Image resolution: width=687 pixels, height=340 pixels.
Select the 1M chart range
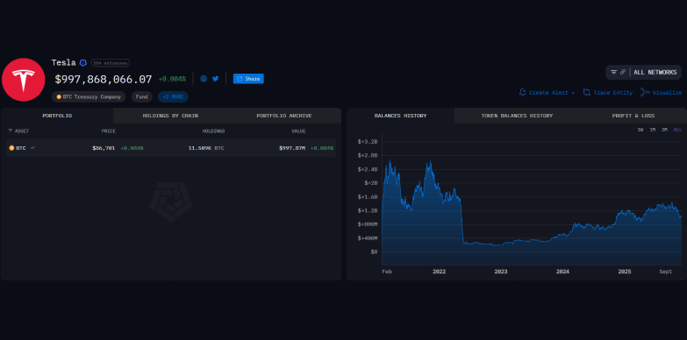click(653, 130)
